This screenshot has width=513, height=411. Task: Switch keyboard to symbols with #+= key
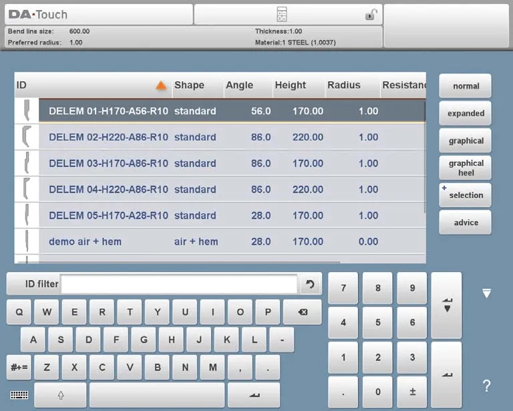coord(19,367)
